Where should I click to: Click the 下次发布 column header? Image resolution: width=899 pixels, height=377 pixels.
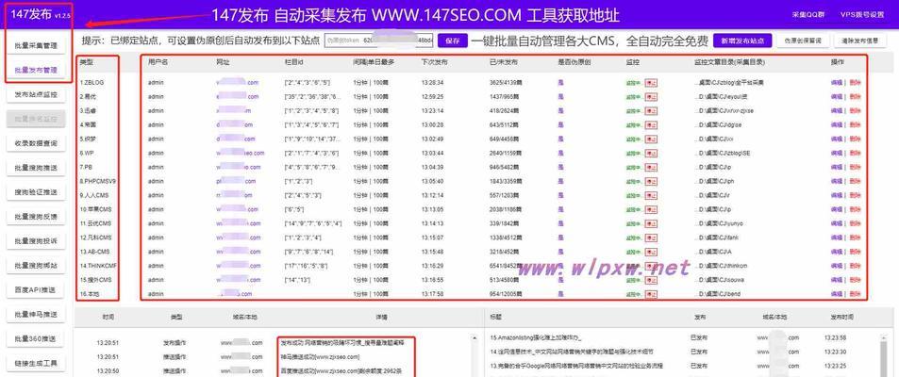point(435,60)
